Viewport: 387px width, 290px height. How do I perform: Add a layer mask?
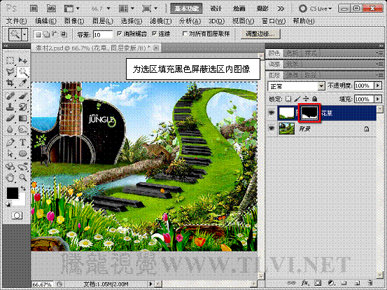(x=318, y=283)
